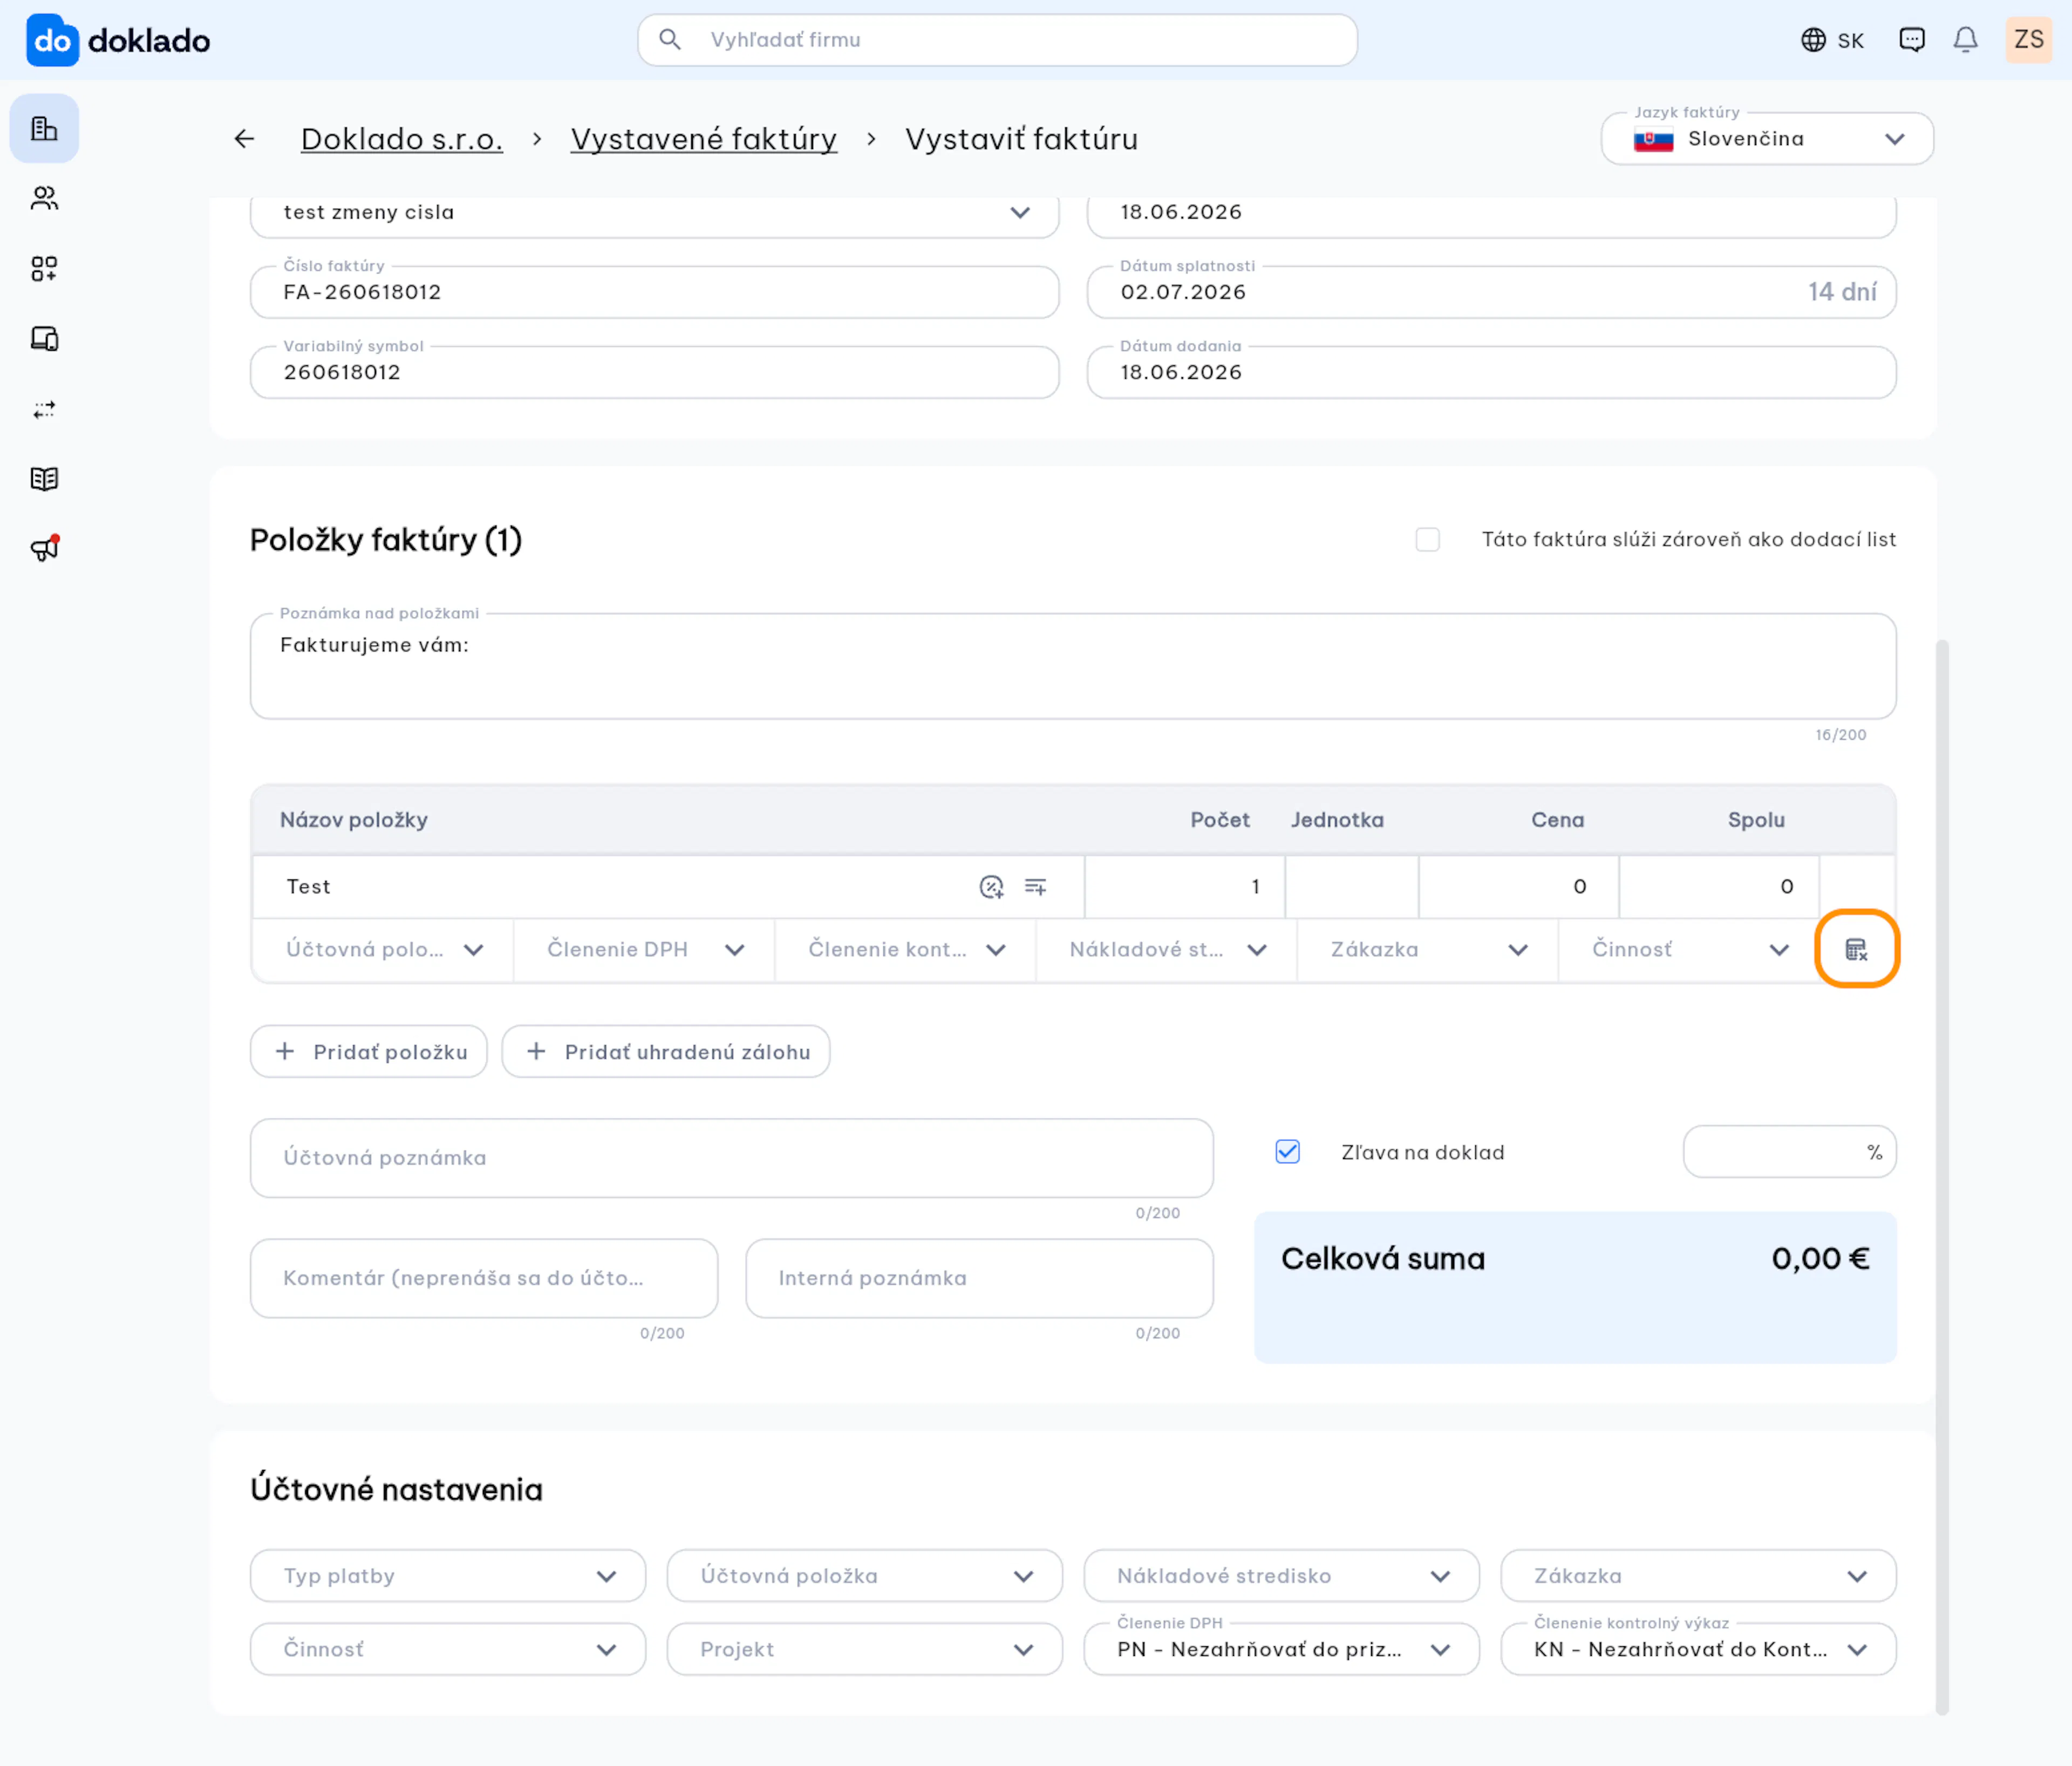The width and height of the screenshot is (2072, 1766).
Task: Click the 'Celková suma' total label
Action: click(1383, 1258)
